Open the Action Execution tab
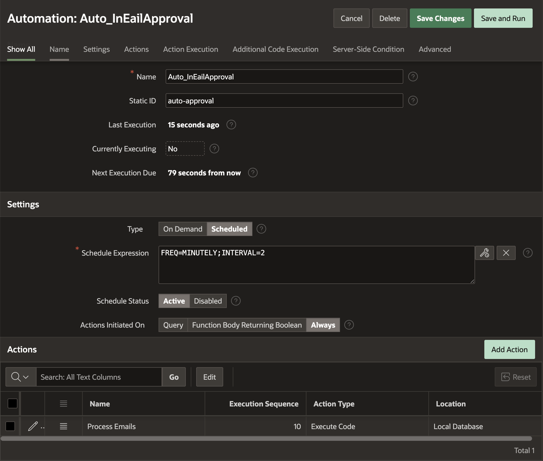Screen dimensions: 543x461 190,49
